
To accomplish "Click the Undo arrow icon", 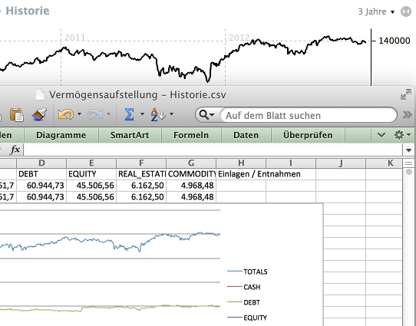I will 66,114.
